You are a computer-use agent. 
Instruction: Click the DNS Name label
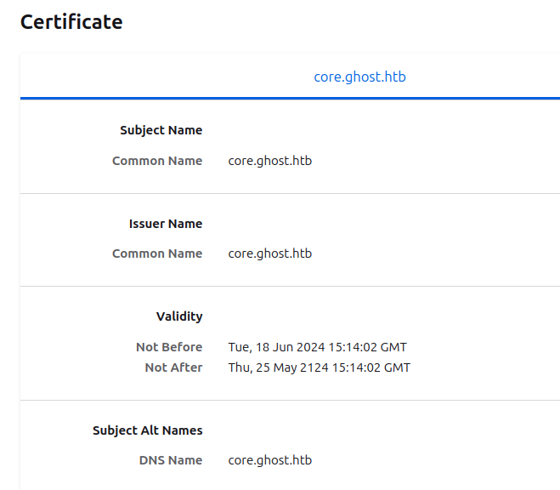pyautogui.click(x=171, y=460)
